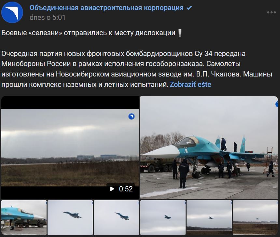Expand the post with Zobraziť ešte

pyautogui.click(x=190, y=84)
